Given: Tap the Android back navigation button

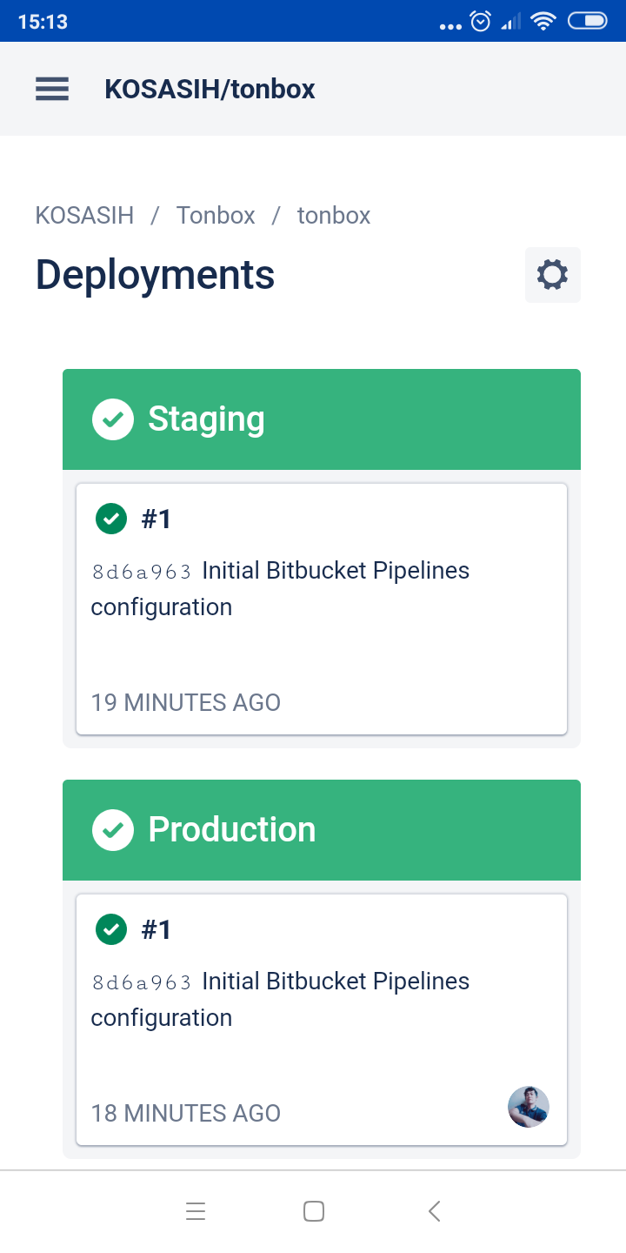Looking at the screenshot, I should click(x=435, y=1211).
